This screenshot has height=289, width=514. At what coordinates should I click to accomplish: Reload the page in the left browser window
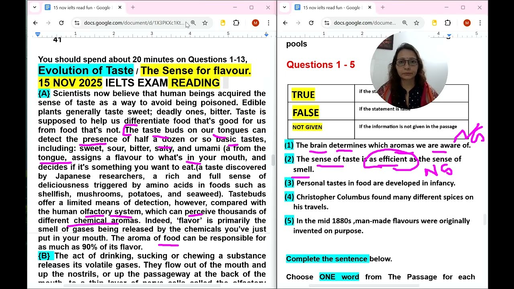pyautogui.click(x=61, y=23)
